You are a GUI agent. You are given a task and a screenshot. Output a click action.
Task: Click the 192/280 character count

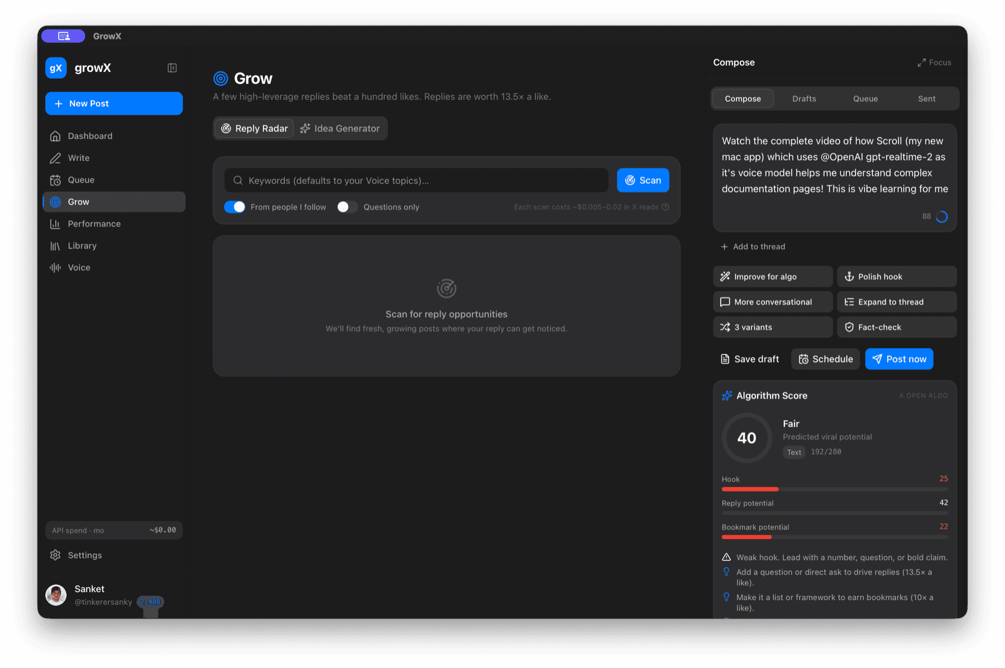(x=826, y=452)
